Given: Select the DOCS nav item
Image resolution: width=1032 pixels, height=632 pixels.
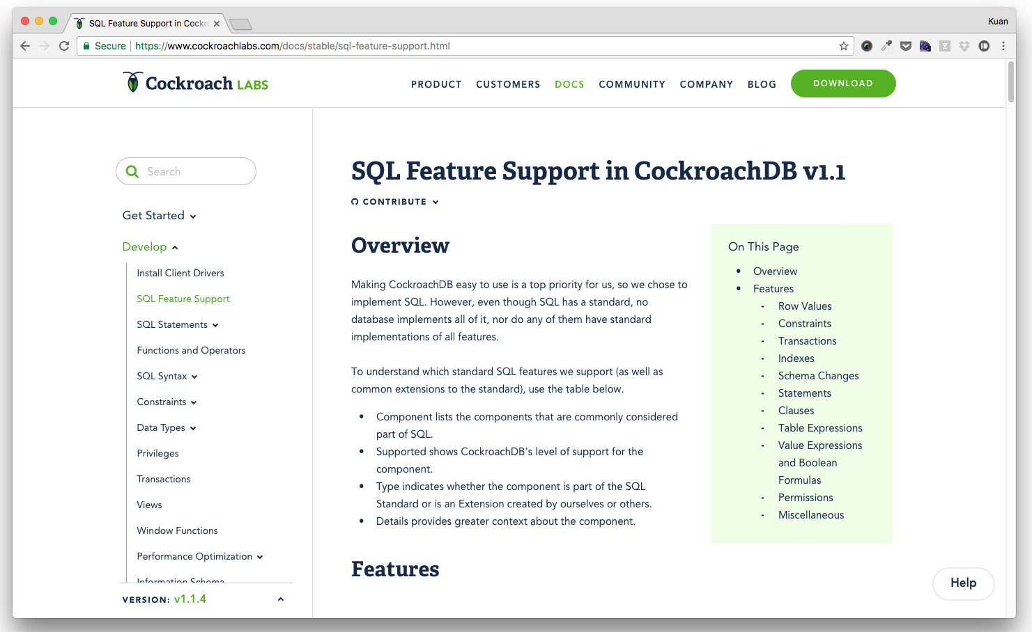Looking at the screenshot, I should (x=569, y=84).
